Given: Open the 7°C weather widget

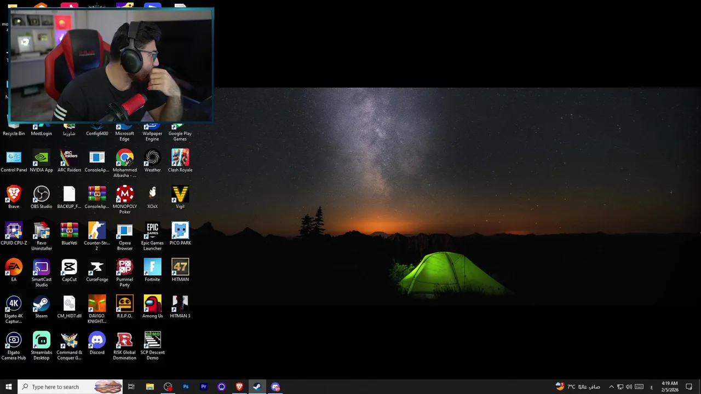Looking at the screenshot, I should coord(578,387).
